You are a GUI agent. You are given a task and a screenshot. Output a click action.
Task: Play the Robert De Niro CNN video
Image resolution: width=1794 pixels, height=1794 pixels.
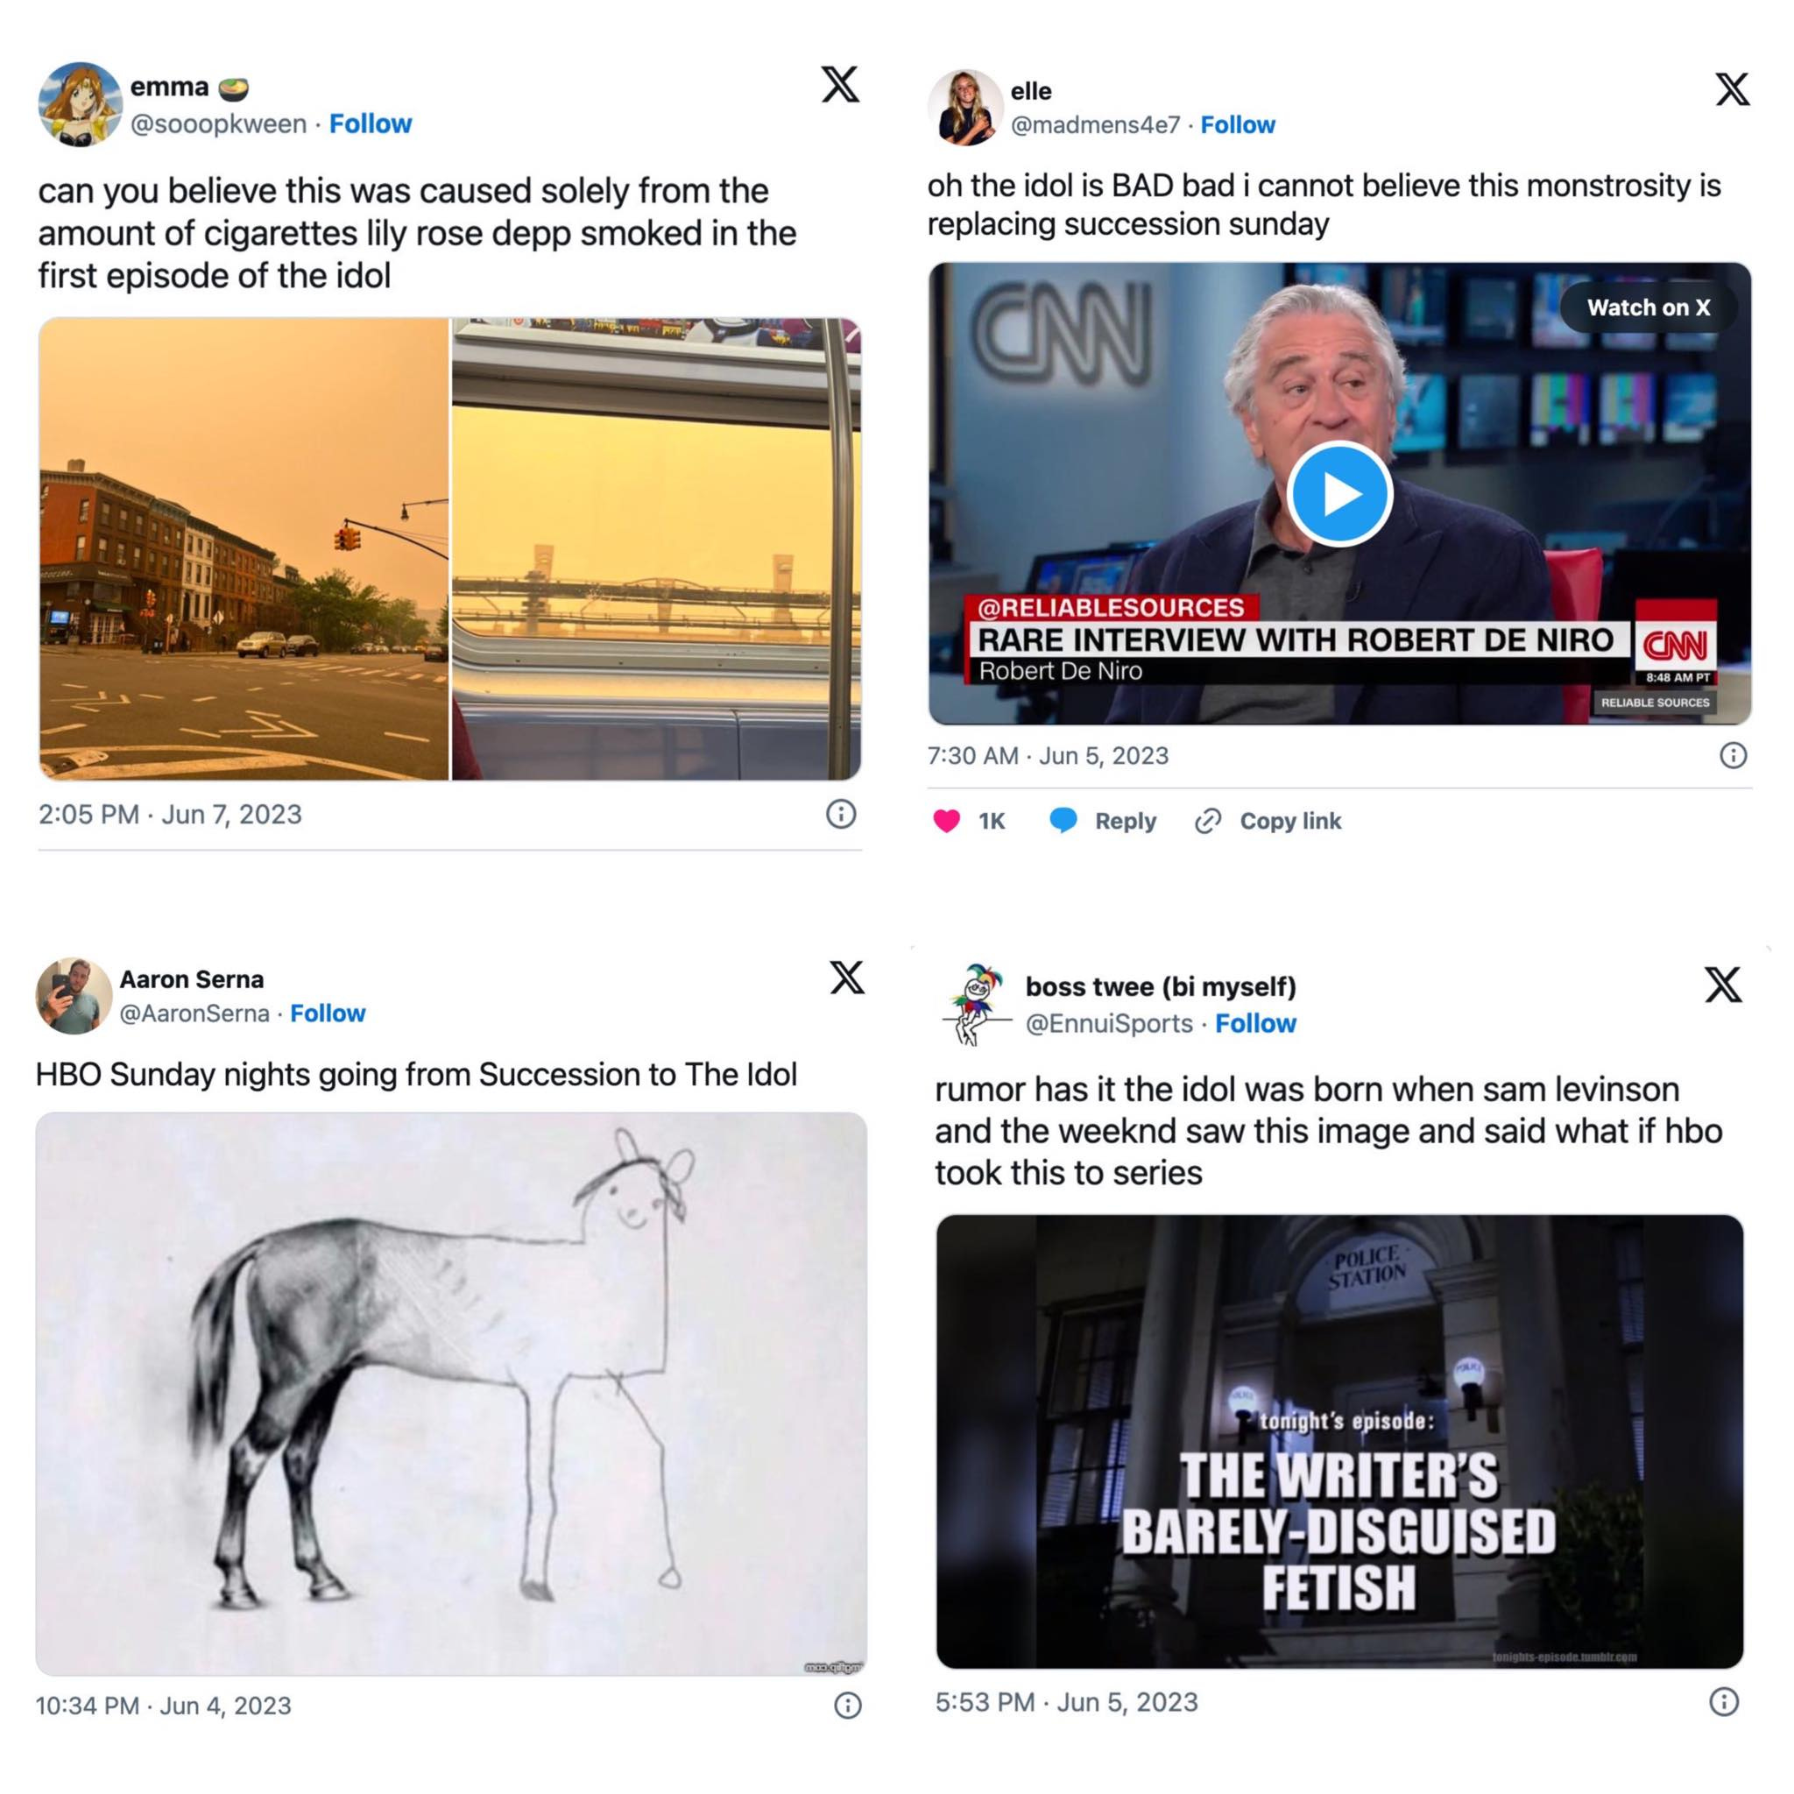click(x=1339, y=494)
